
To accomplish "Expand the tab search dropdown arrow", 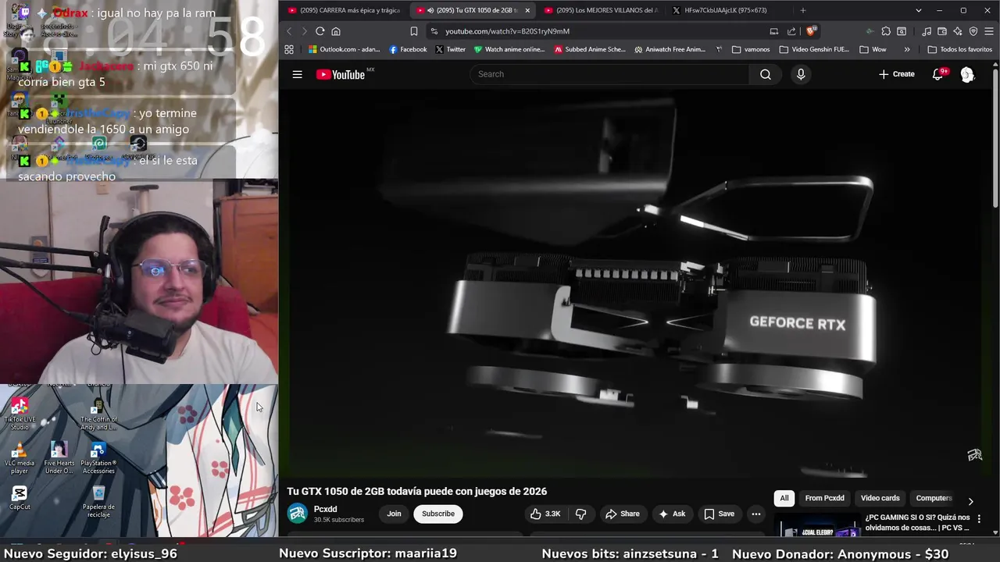I will (919, 10).
